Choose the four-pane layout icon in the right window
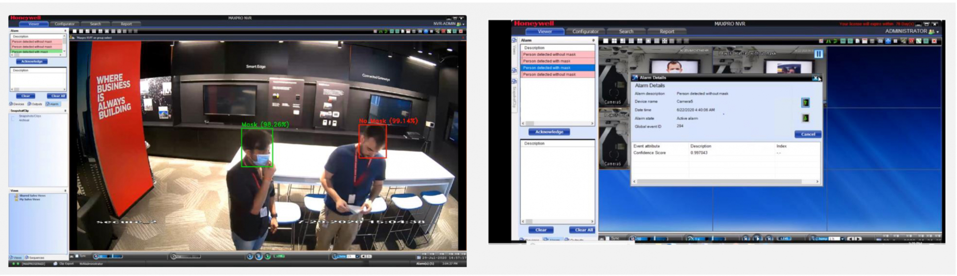The width and height of the screenshot is (957, 276). 614,41
